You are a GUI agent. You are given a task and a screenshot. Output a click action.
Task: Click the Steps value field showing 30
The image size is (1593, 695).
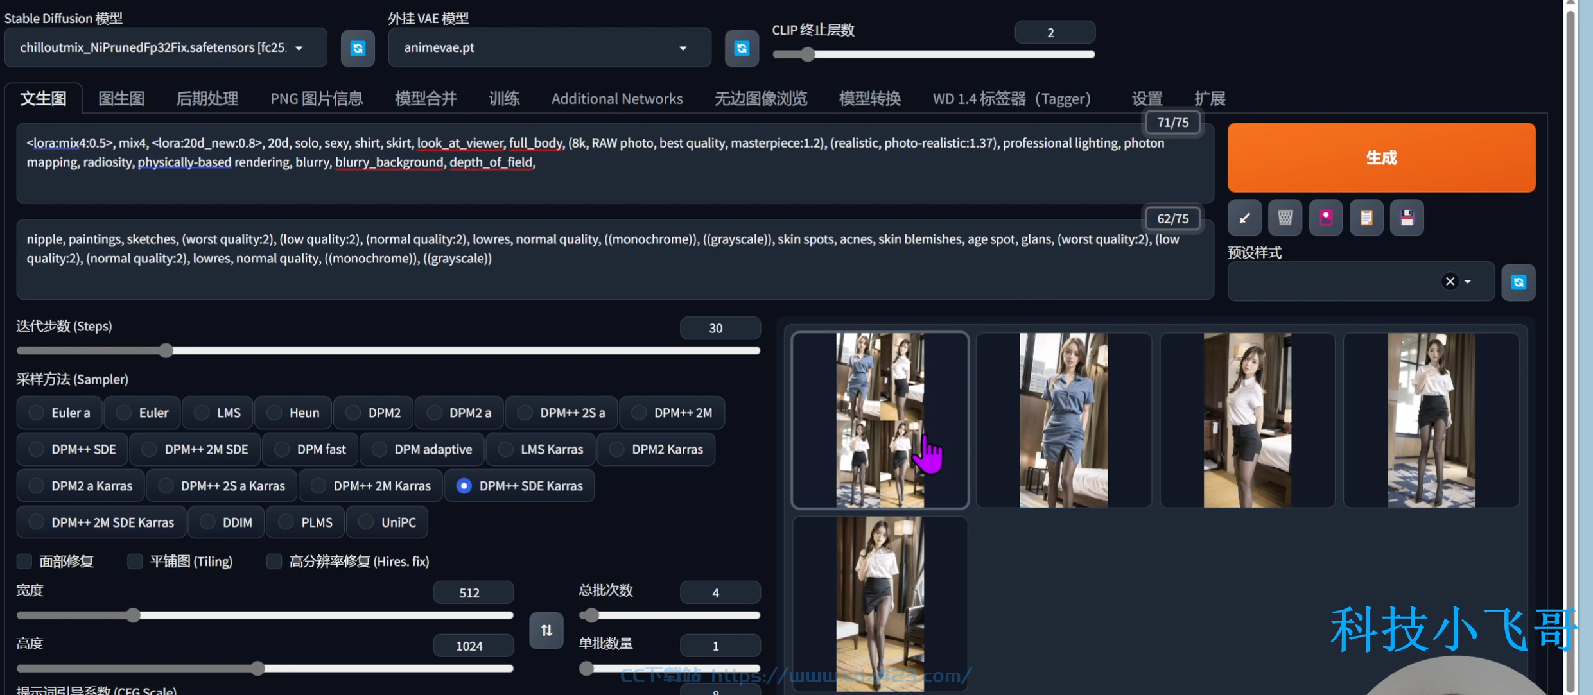pos(720,328)
